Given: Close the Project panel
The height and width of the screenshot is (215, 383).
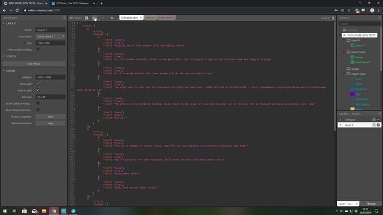Looking at the screenshot, I should tap(379, 17).
